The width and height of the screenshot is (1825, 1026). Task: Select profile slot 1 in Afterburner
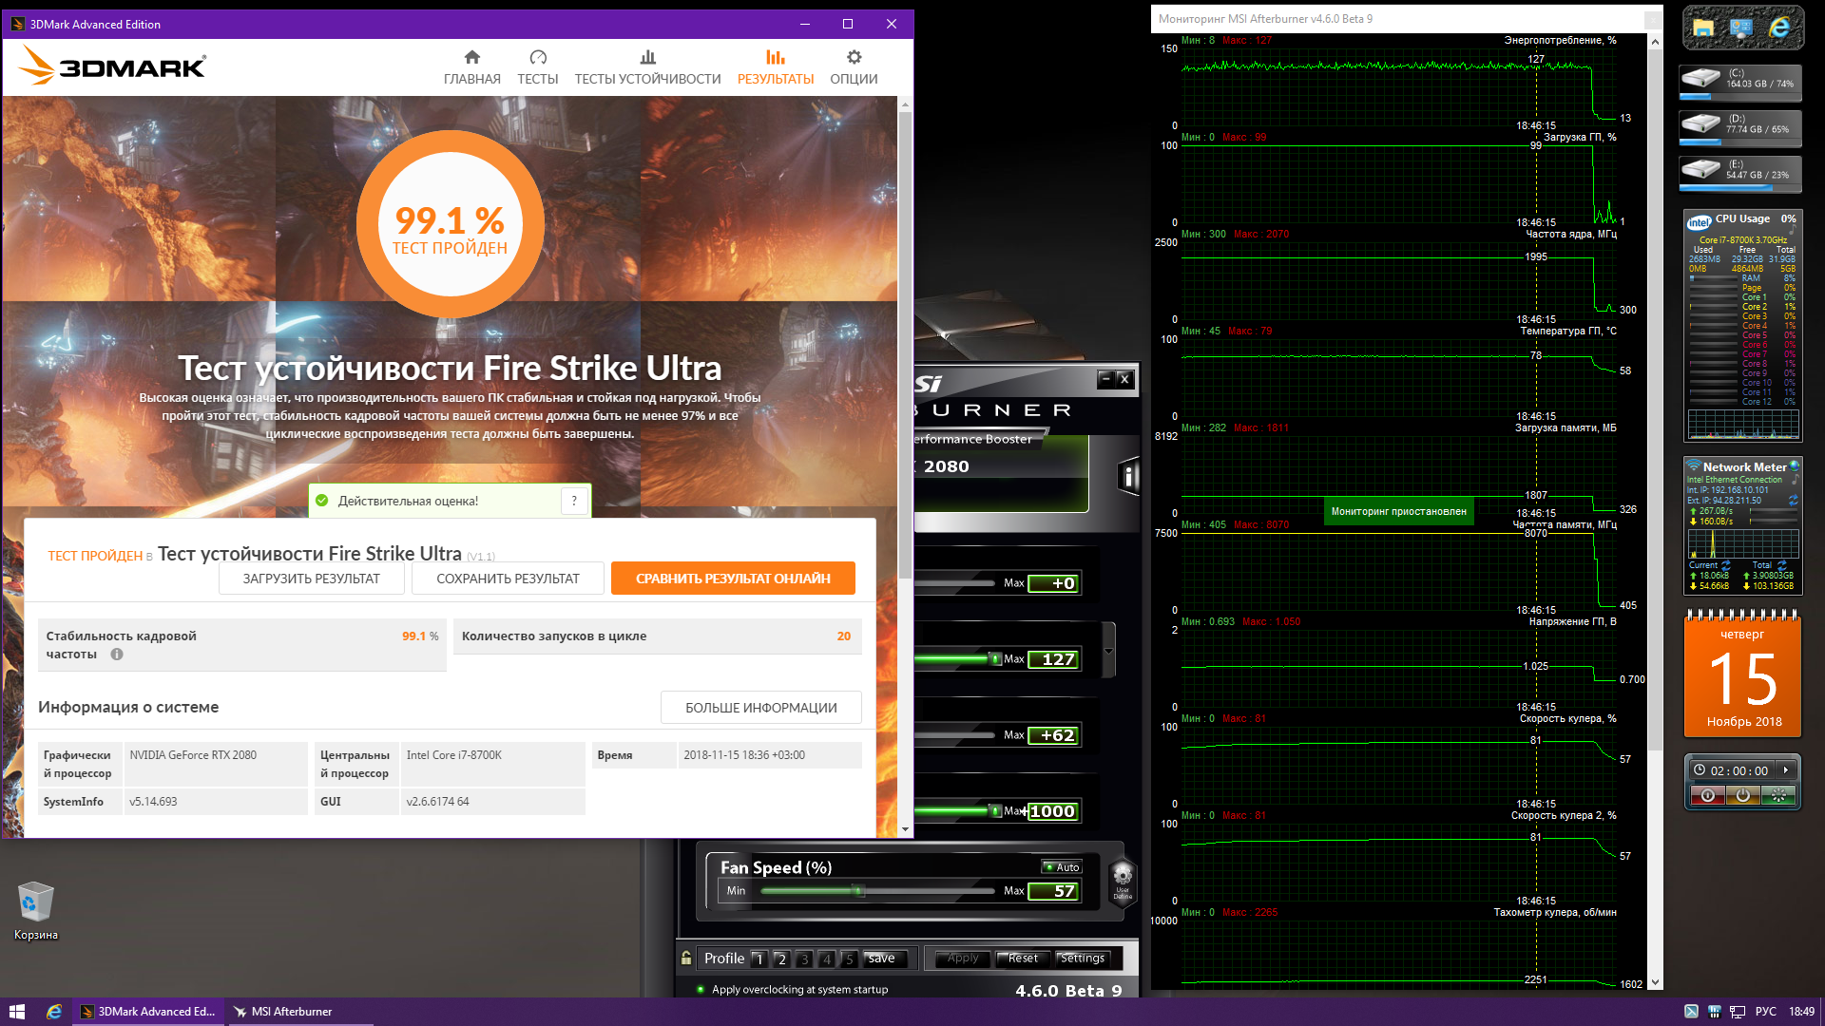tap(759, 959)
